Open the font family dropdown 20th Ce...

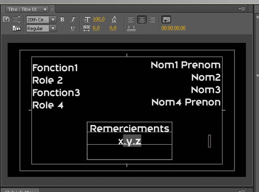(41, 20)
